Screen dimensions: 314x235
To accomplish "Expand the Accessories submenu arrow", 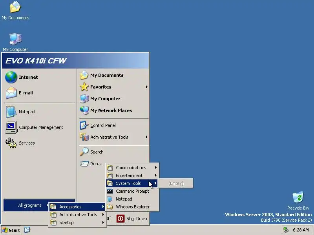I will [103, 207].
